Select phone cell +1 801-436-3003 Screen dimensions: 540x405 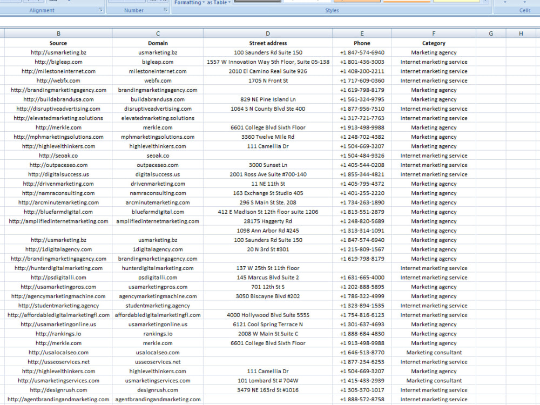click(x=362, y=62)
